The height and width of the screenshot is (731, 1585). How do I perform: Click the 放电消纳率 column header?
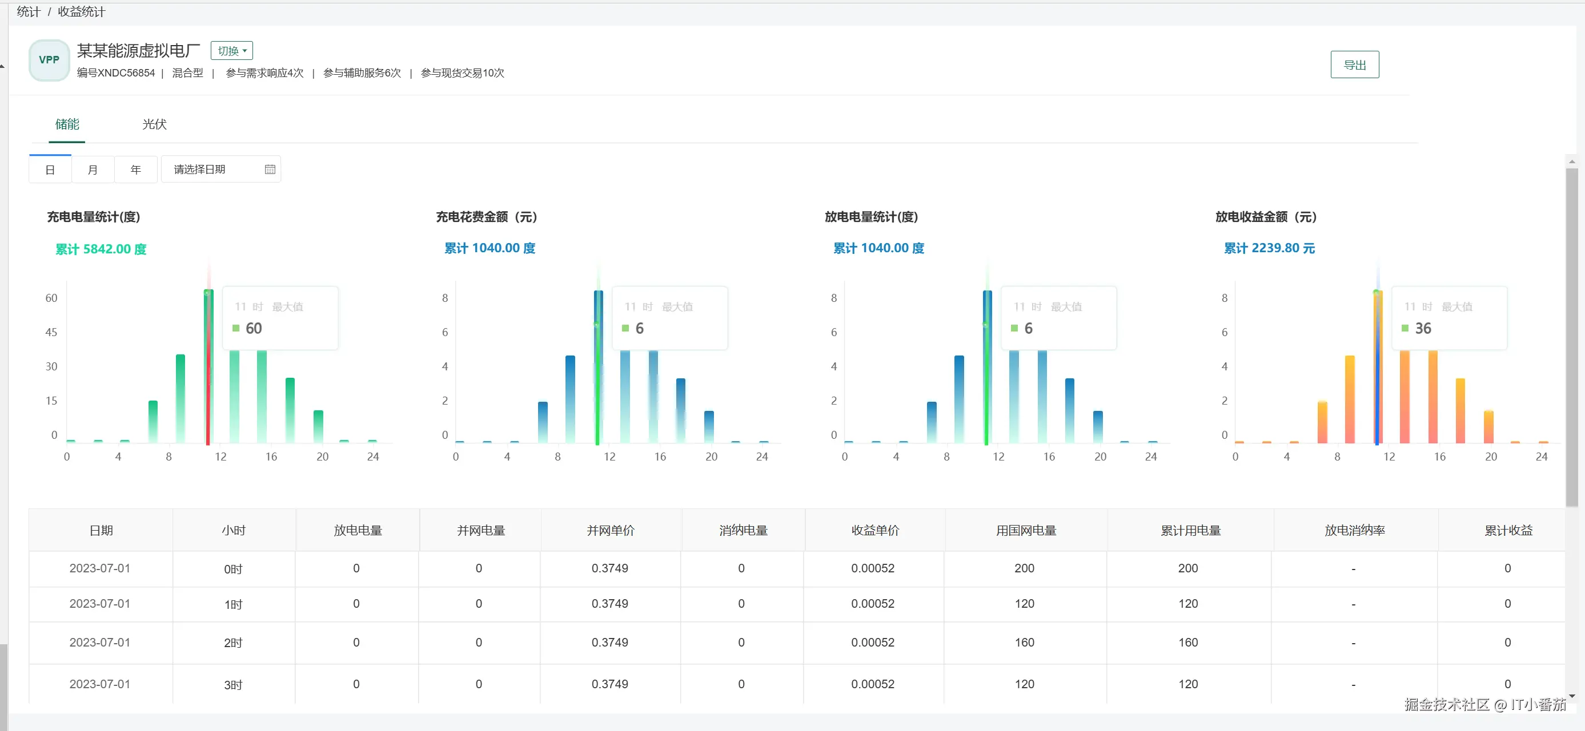click(x=1354, y=531)
